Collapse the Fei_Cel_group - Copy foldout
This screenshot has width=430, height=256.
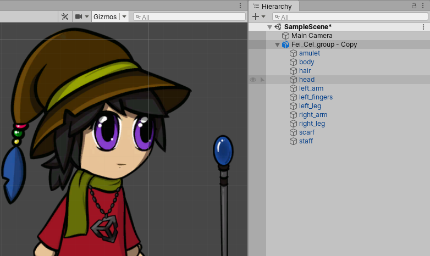point(277,44)
